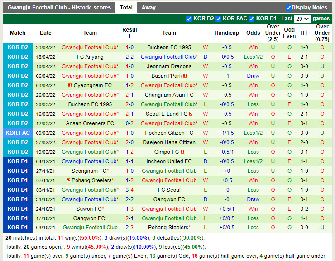Click handicap -0.5/1 in Gimpo FC row
Screen dimensions: 335x261
tap(227, 152)
